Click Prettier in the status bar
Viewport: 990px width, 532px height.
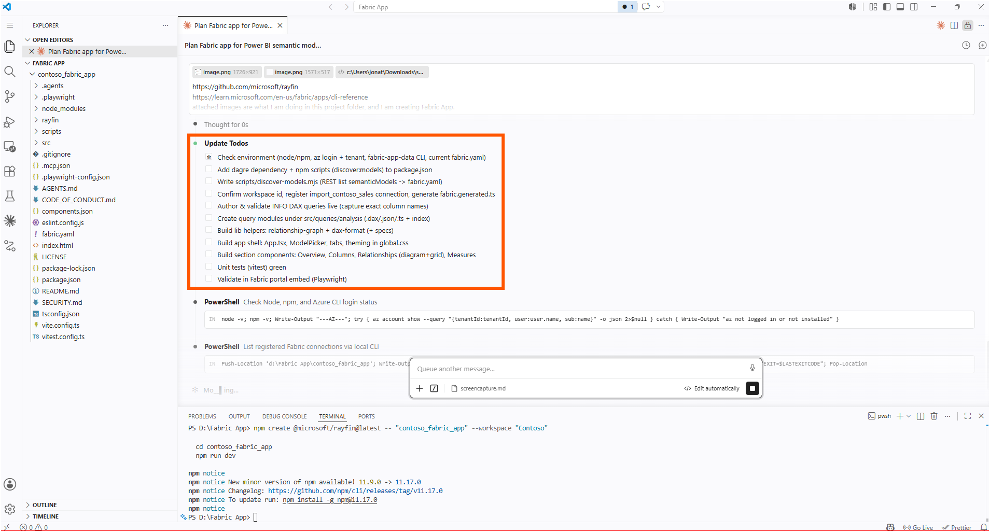(957, 527)
